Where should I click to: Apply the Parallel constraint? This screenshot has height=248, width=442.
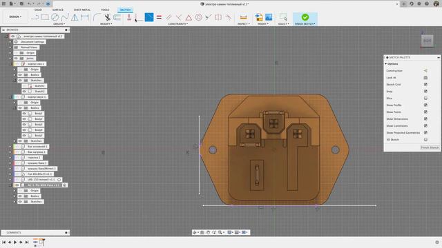169,17
